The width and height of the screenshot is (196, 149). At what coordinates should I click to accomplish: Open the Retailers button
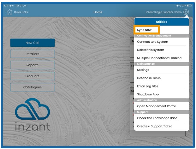(33, 54)
